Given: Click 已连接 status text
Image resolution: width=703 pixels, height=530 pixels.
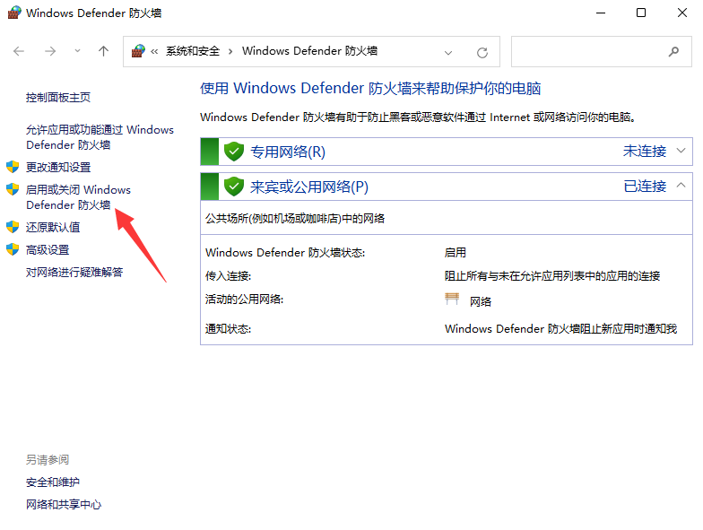Looking at the screenshot, I should pyautogui.click(x=645, y=186).
